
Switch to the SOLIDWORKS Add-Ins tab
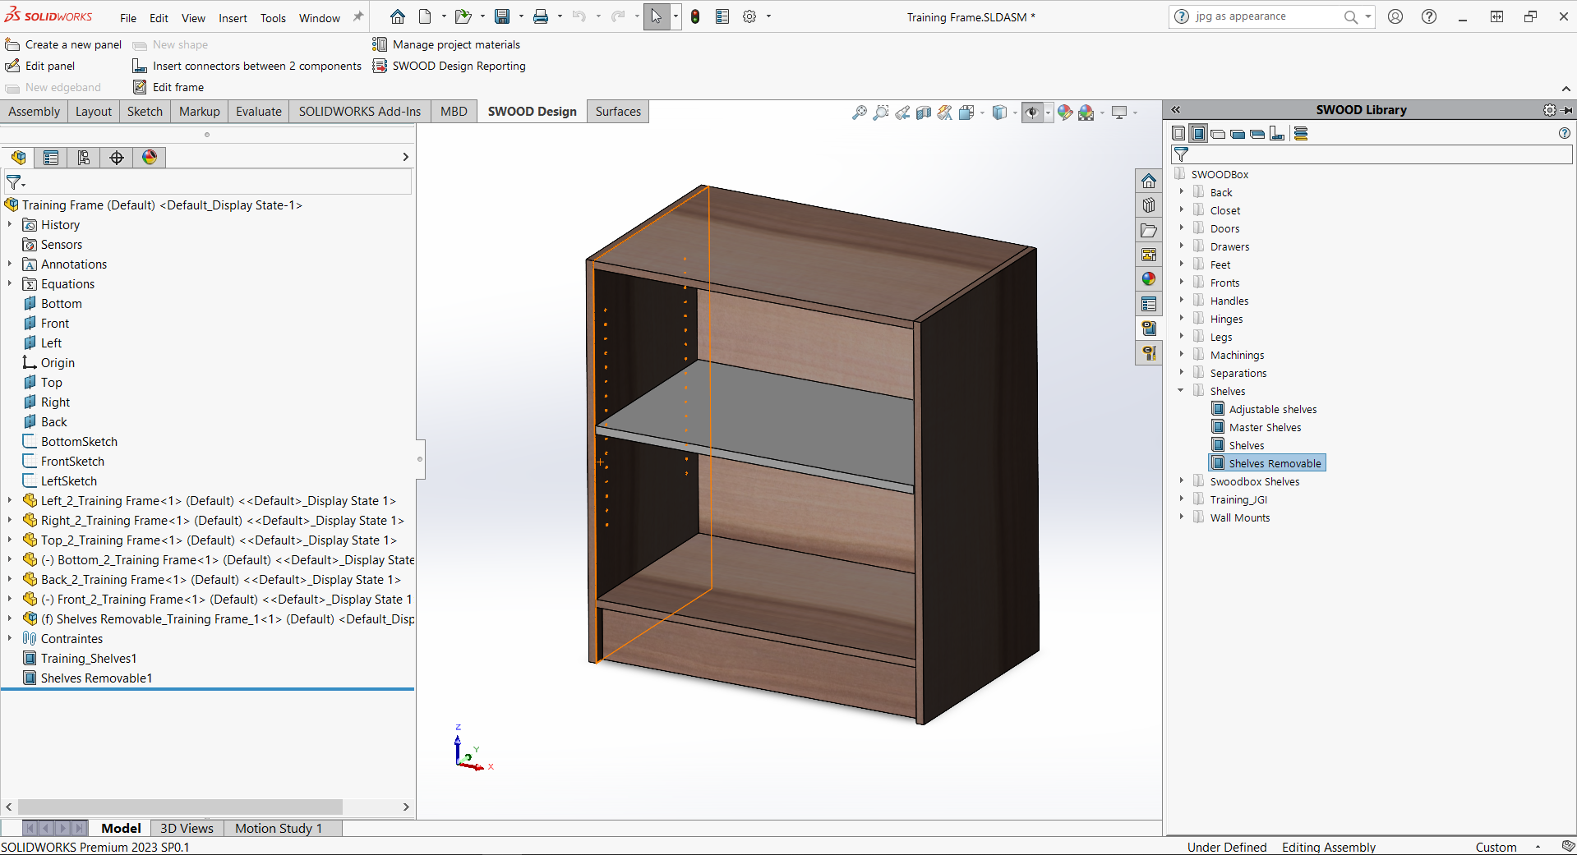360,112
